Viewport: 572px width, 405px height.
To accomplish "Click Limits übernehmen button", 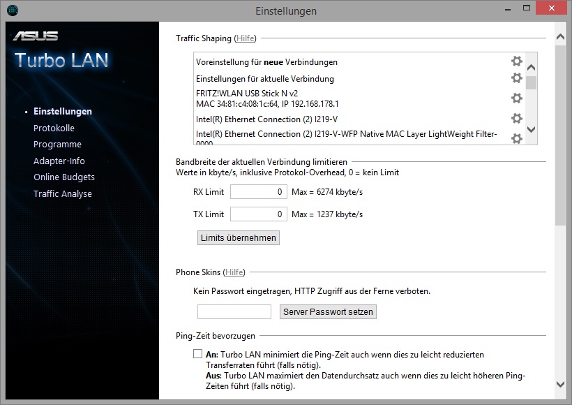I will coord(239,237).
